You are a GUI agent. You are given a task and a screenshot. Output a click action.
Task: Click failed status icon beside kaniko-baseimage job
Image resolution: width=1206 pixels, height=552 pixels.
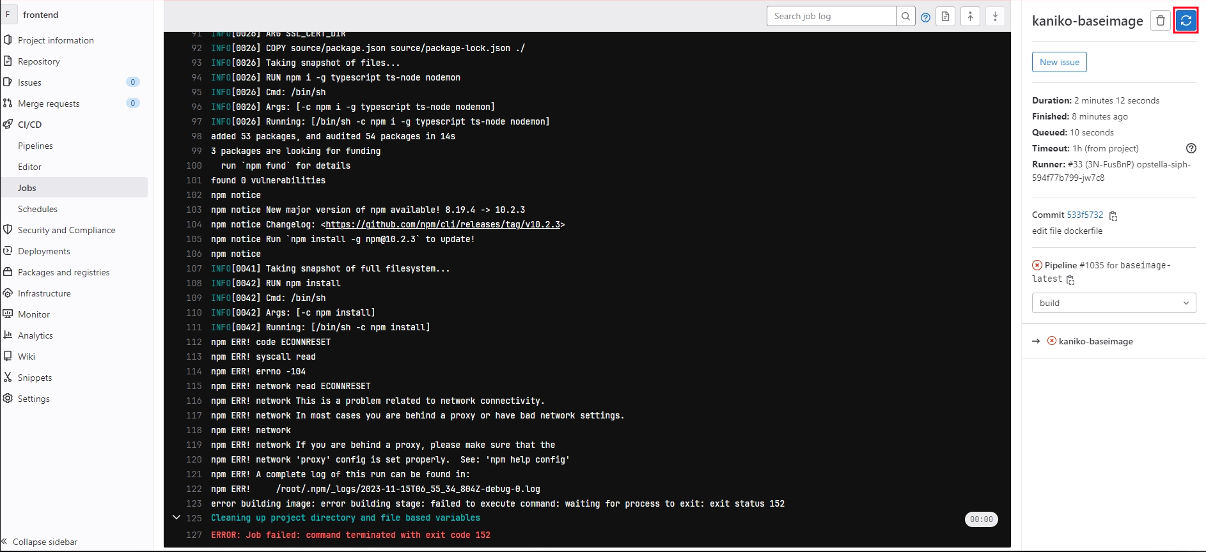tap(1052, 341)
